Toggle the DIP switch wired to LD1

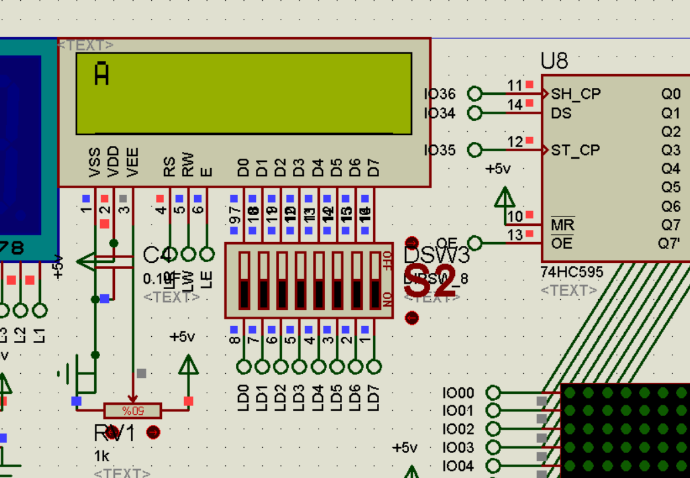pos(263,280)
